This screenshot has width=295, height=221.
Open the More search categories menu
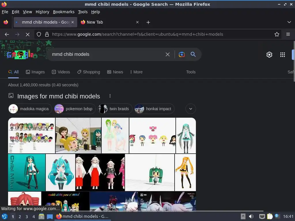pos(136,72)
